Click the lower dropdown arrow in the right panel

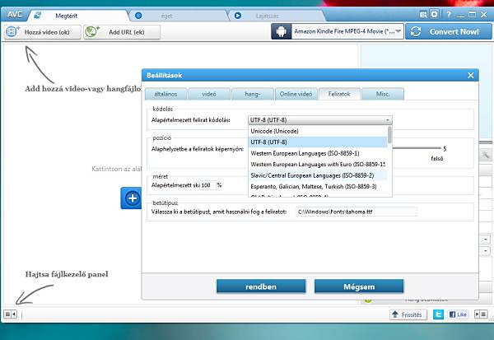(x=486, y=251)
